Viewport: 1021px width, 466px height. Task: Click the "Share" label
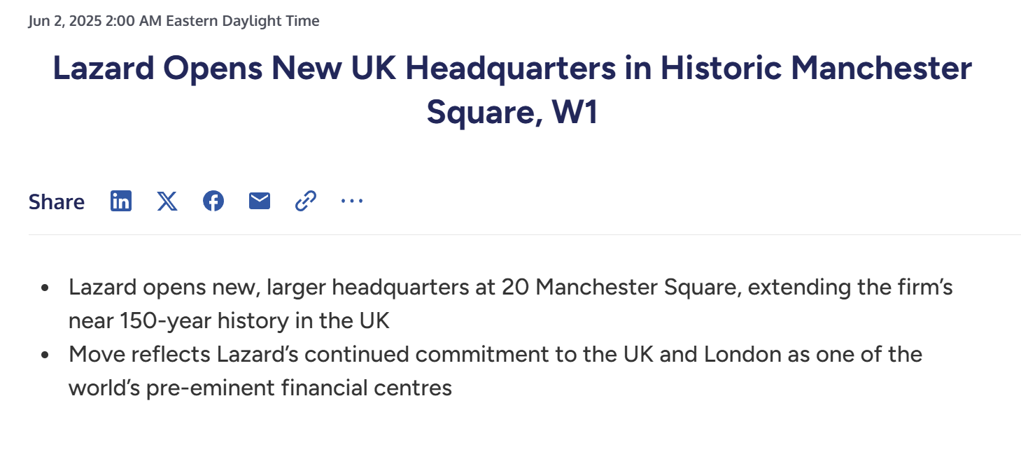57,202
